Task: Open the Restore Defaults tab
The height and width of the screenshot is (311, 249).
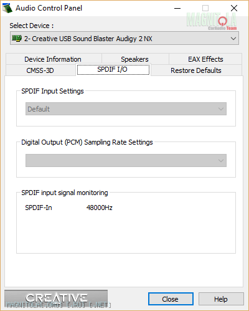Action: point(196,70)
